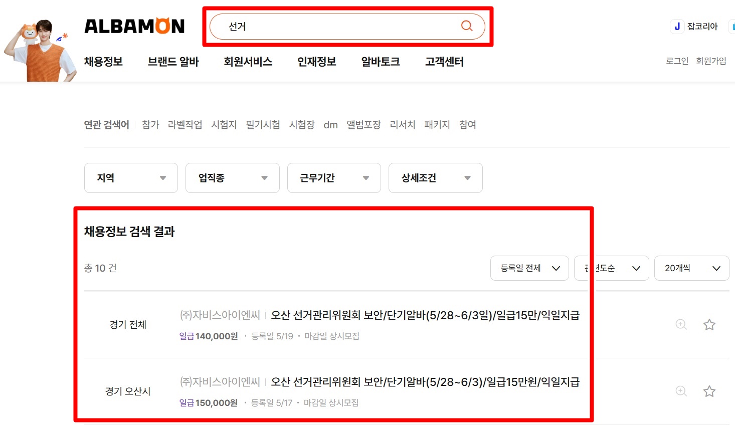The image size is (735, 425).
Task: Click the 로그인 link
Action: pyautogui.click(x=676, y=60)
